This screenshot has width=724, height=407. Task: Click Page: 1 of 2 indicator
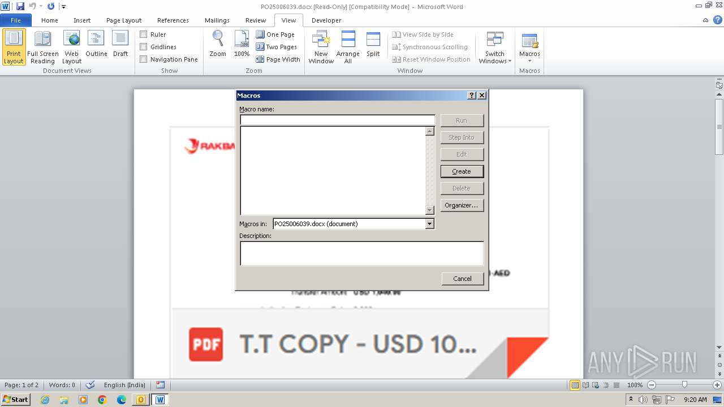pos(21,385)
